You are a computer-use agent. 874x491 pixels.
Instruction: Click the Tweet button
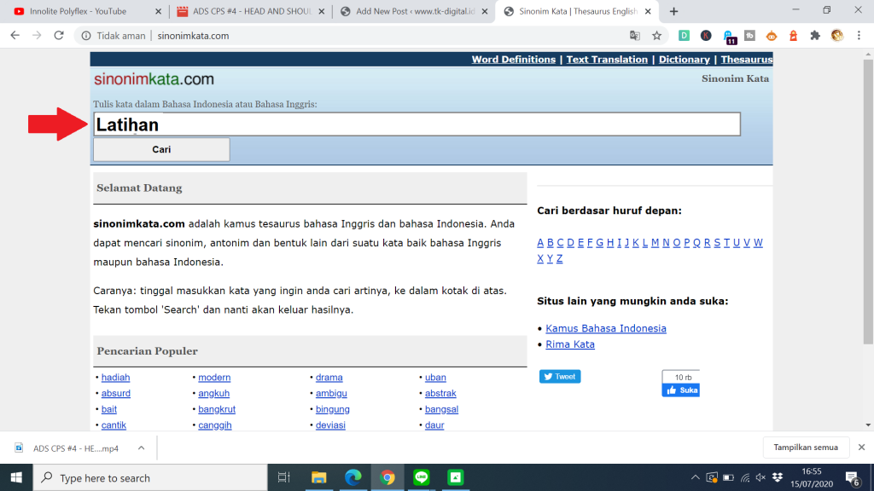[560, 376]
